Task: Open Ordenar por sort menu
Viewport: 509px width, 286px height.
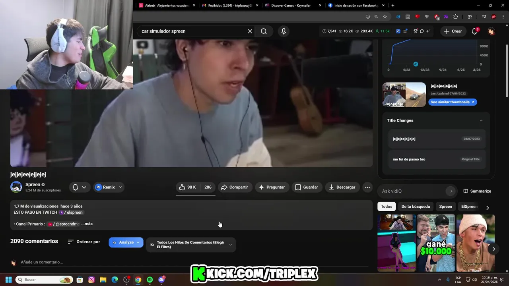Action: [84, 242]
